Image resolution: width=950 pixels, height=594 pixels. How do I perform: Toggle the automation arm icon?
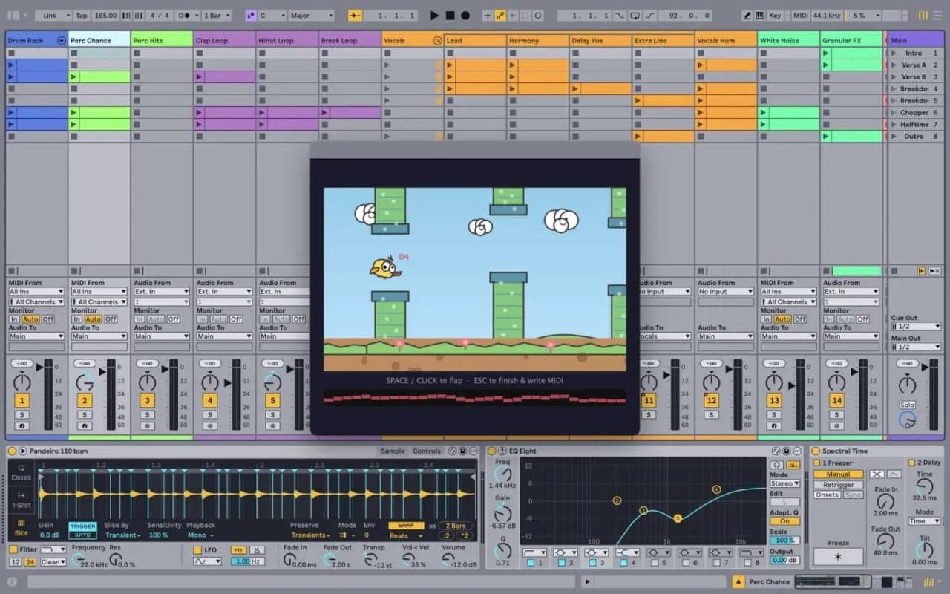click(x=500, y=15)
